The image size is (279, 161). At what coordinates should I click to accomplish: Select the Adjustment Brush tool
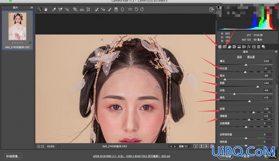110,9
